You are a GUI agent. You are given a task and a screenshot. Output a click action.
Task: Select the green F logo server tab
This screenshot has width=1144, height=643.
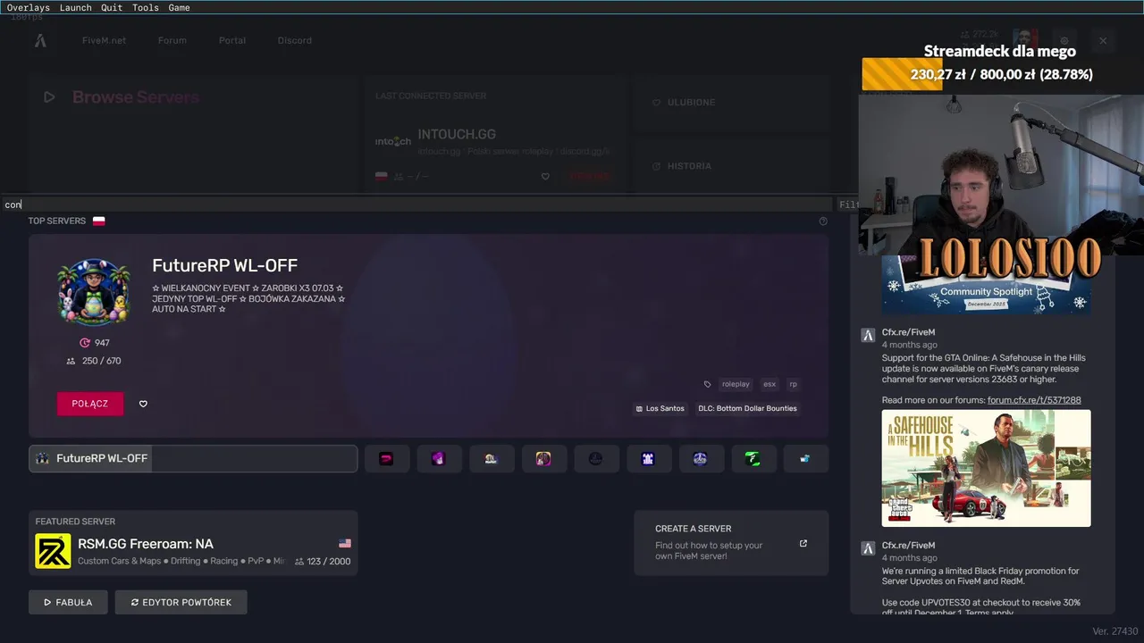click(753, 458)
